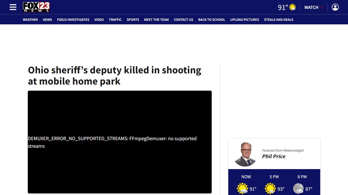The image size is (348, 195).
Task: Click the 91° temperature in header
Action: pyautogui.click(x=283, y=7)
